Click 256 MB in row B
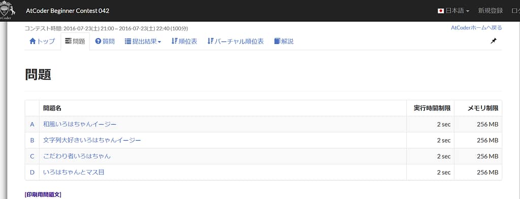The width and height of the screenshot is (520, 199). [x=487, y=140]
